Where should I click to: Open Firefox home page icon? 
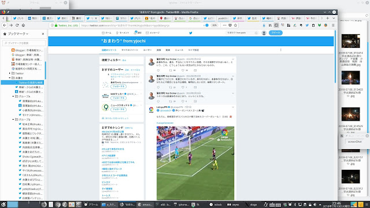coord(23,25)
